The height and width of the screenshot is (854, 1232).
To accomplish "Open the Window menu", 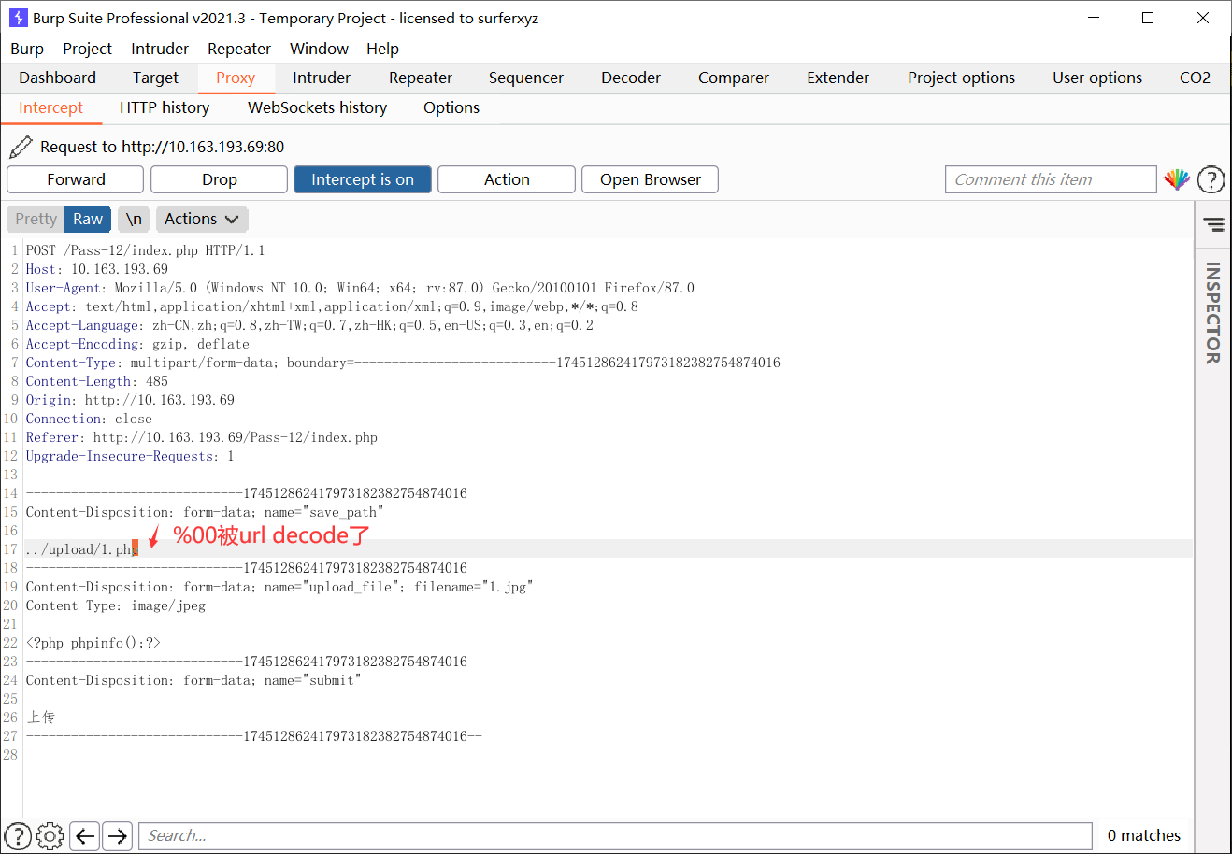I will 319,49.
